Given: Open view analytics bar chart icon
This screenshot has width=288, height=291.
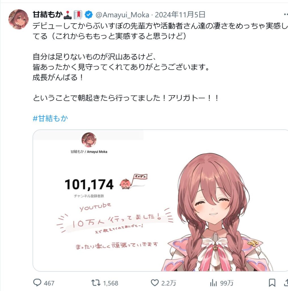Looking at the screenshot, I should pyautogui.click(x=213, y=283).
